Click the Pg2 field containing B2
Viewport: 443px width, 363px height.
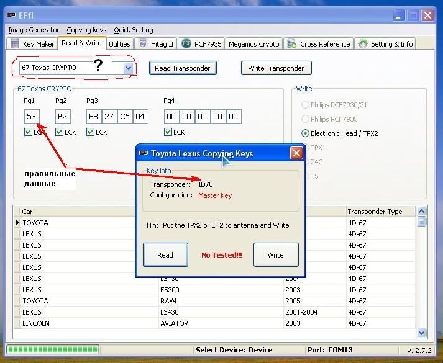63,117
